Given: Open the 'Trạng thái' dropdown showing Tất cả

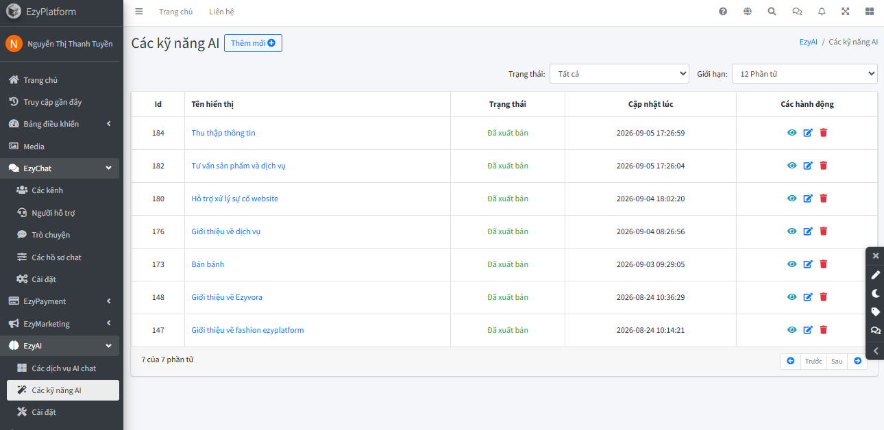Looking at the screenshot, I should 619,73.
